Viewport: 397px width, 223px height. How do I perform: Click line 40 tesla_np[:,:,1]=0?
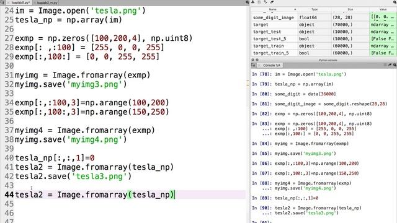point(55,158)
